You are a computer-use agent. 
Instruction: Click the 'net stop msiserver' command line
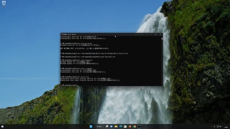click(77, 43)
